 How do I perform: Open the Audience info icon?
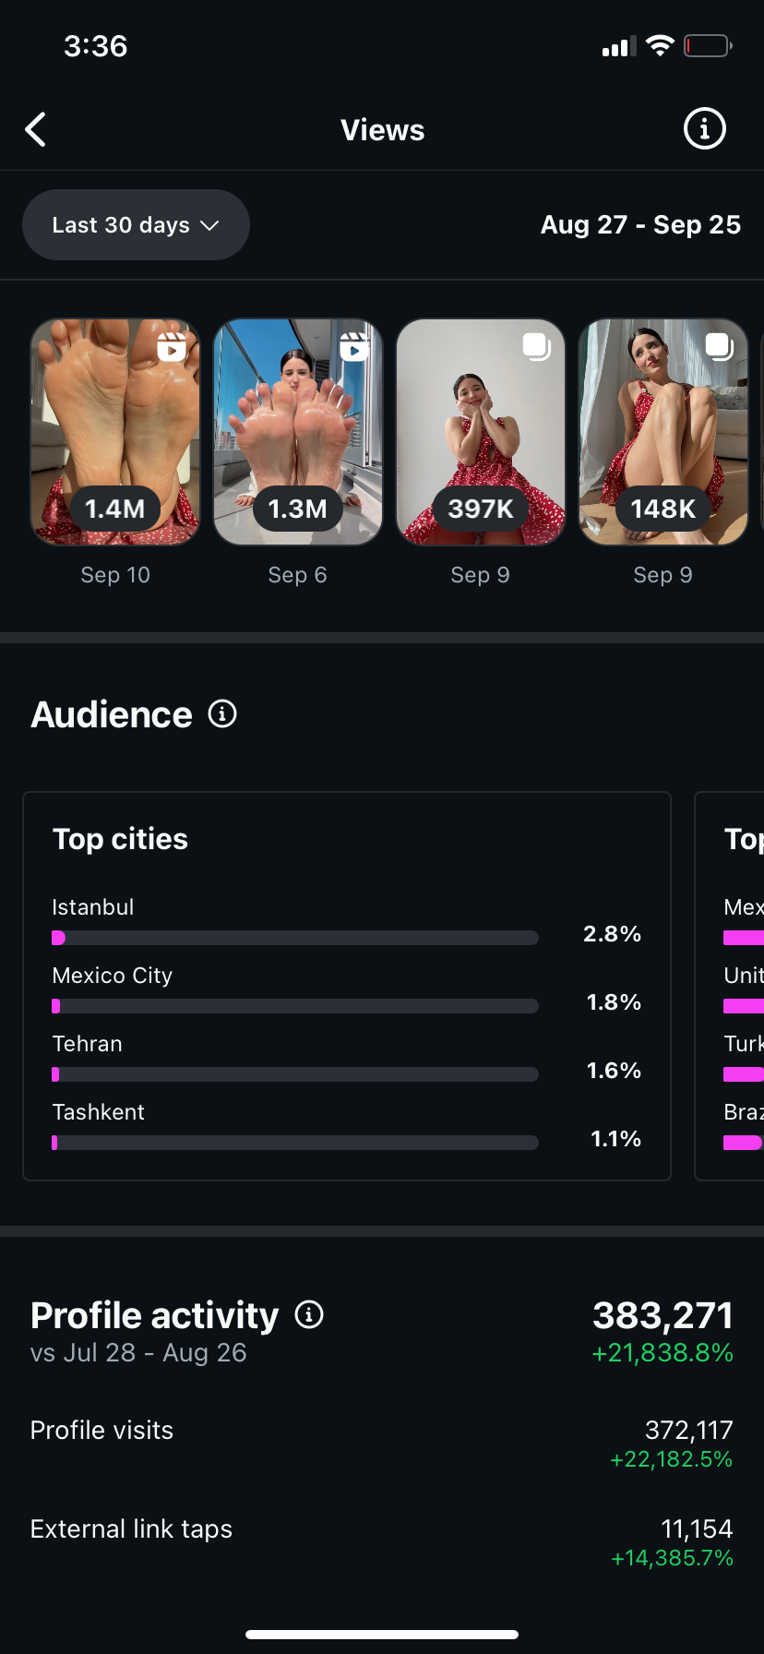click(221, 713)
